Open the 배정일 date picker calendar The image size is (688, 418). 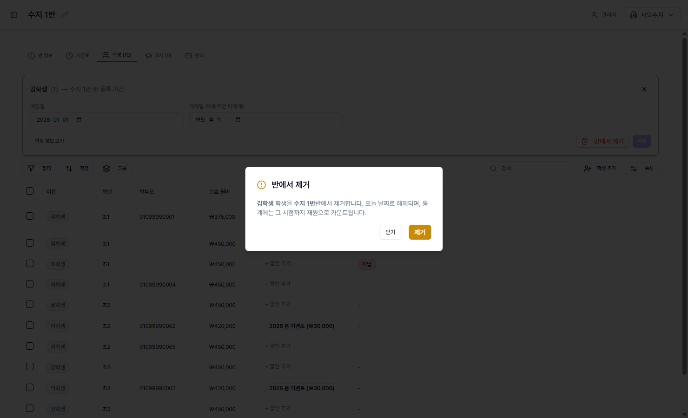coord(79,120)
